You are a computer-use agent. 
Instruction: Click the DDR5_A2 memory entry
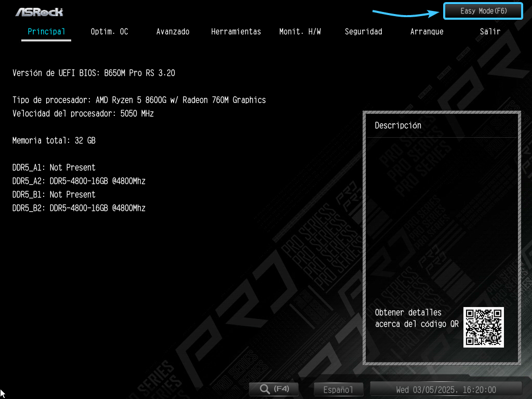(79, 181)
